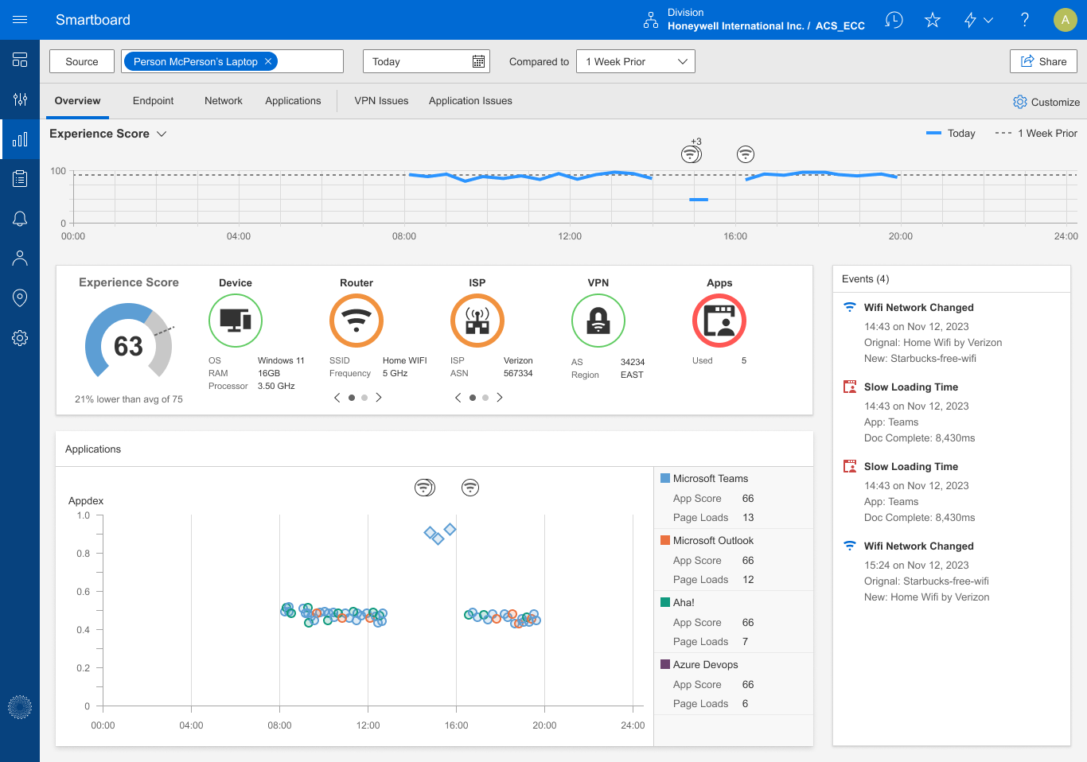Click the favorites star icon in the header

click(932, 20)
